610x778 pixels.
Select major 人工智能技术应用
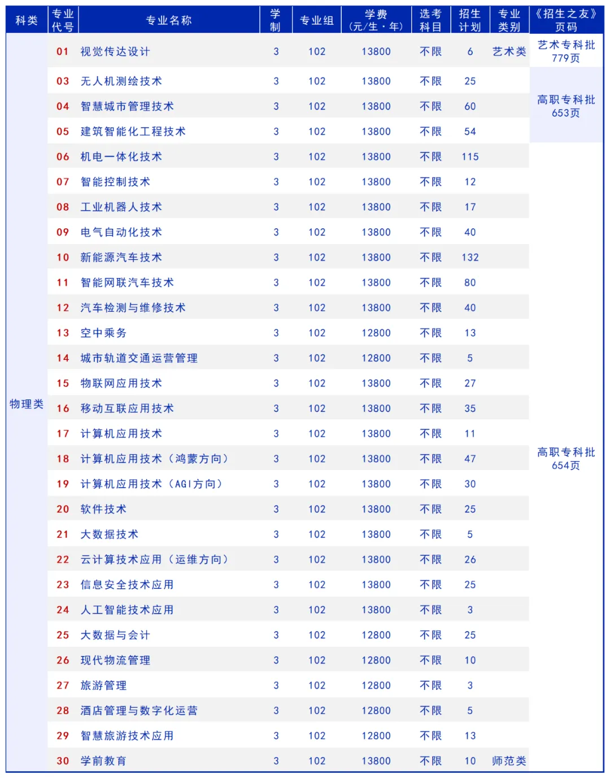pos(127,610)
